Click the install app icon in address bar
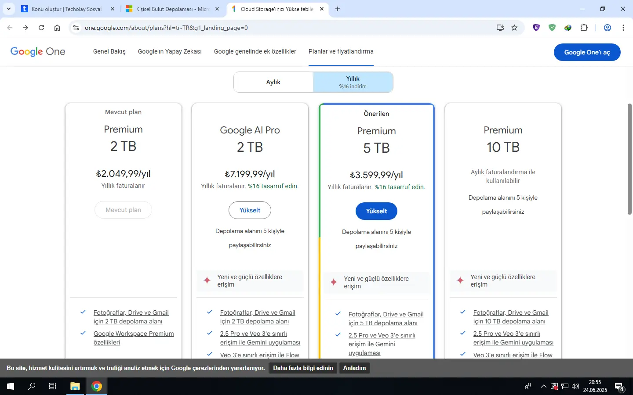 click(500, 28)
